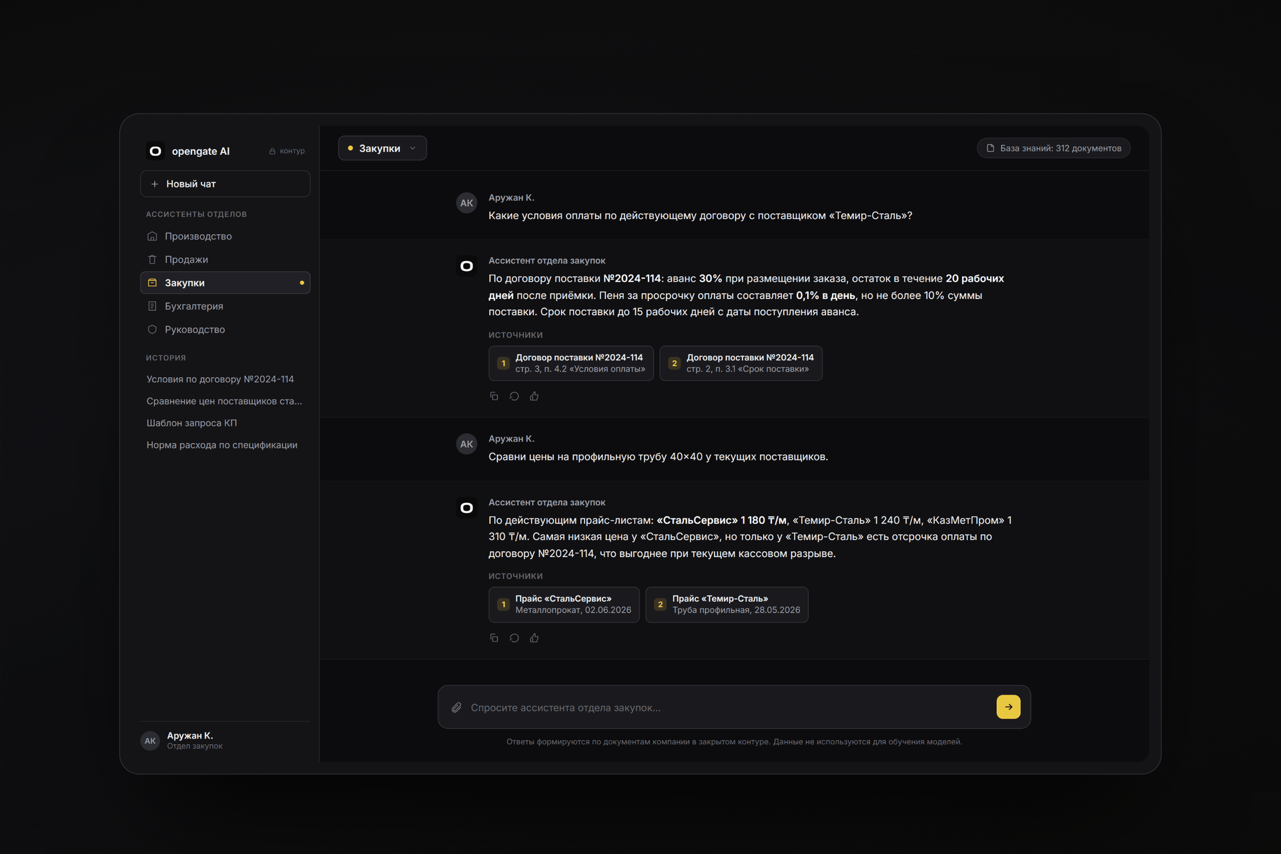Switch to Производство assistant

tap(225, 236)
